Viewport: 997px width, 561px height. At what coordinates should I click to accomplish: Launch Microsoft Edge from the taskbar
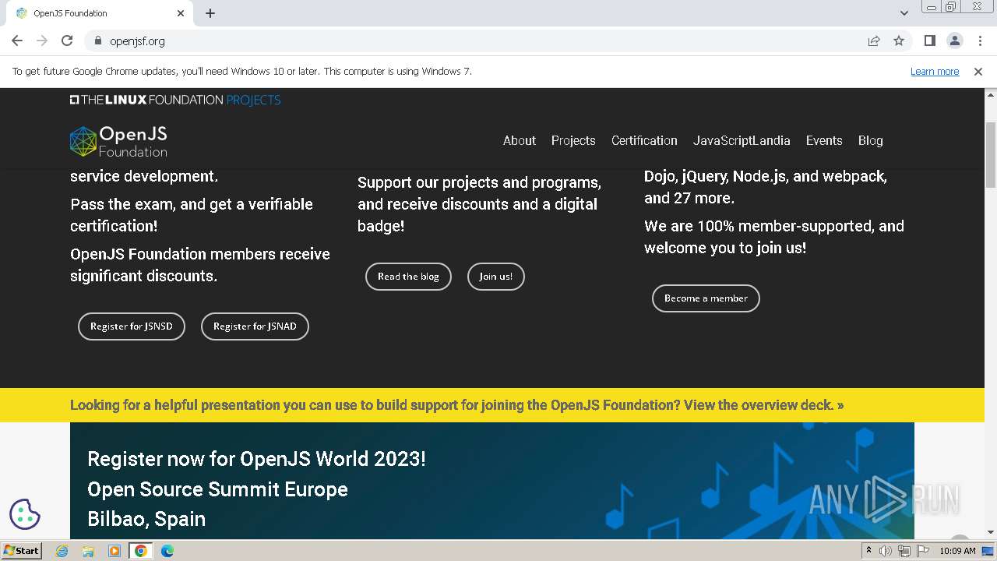(167, 551)
